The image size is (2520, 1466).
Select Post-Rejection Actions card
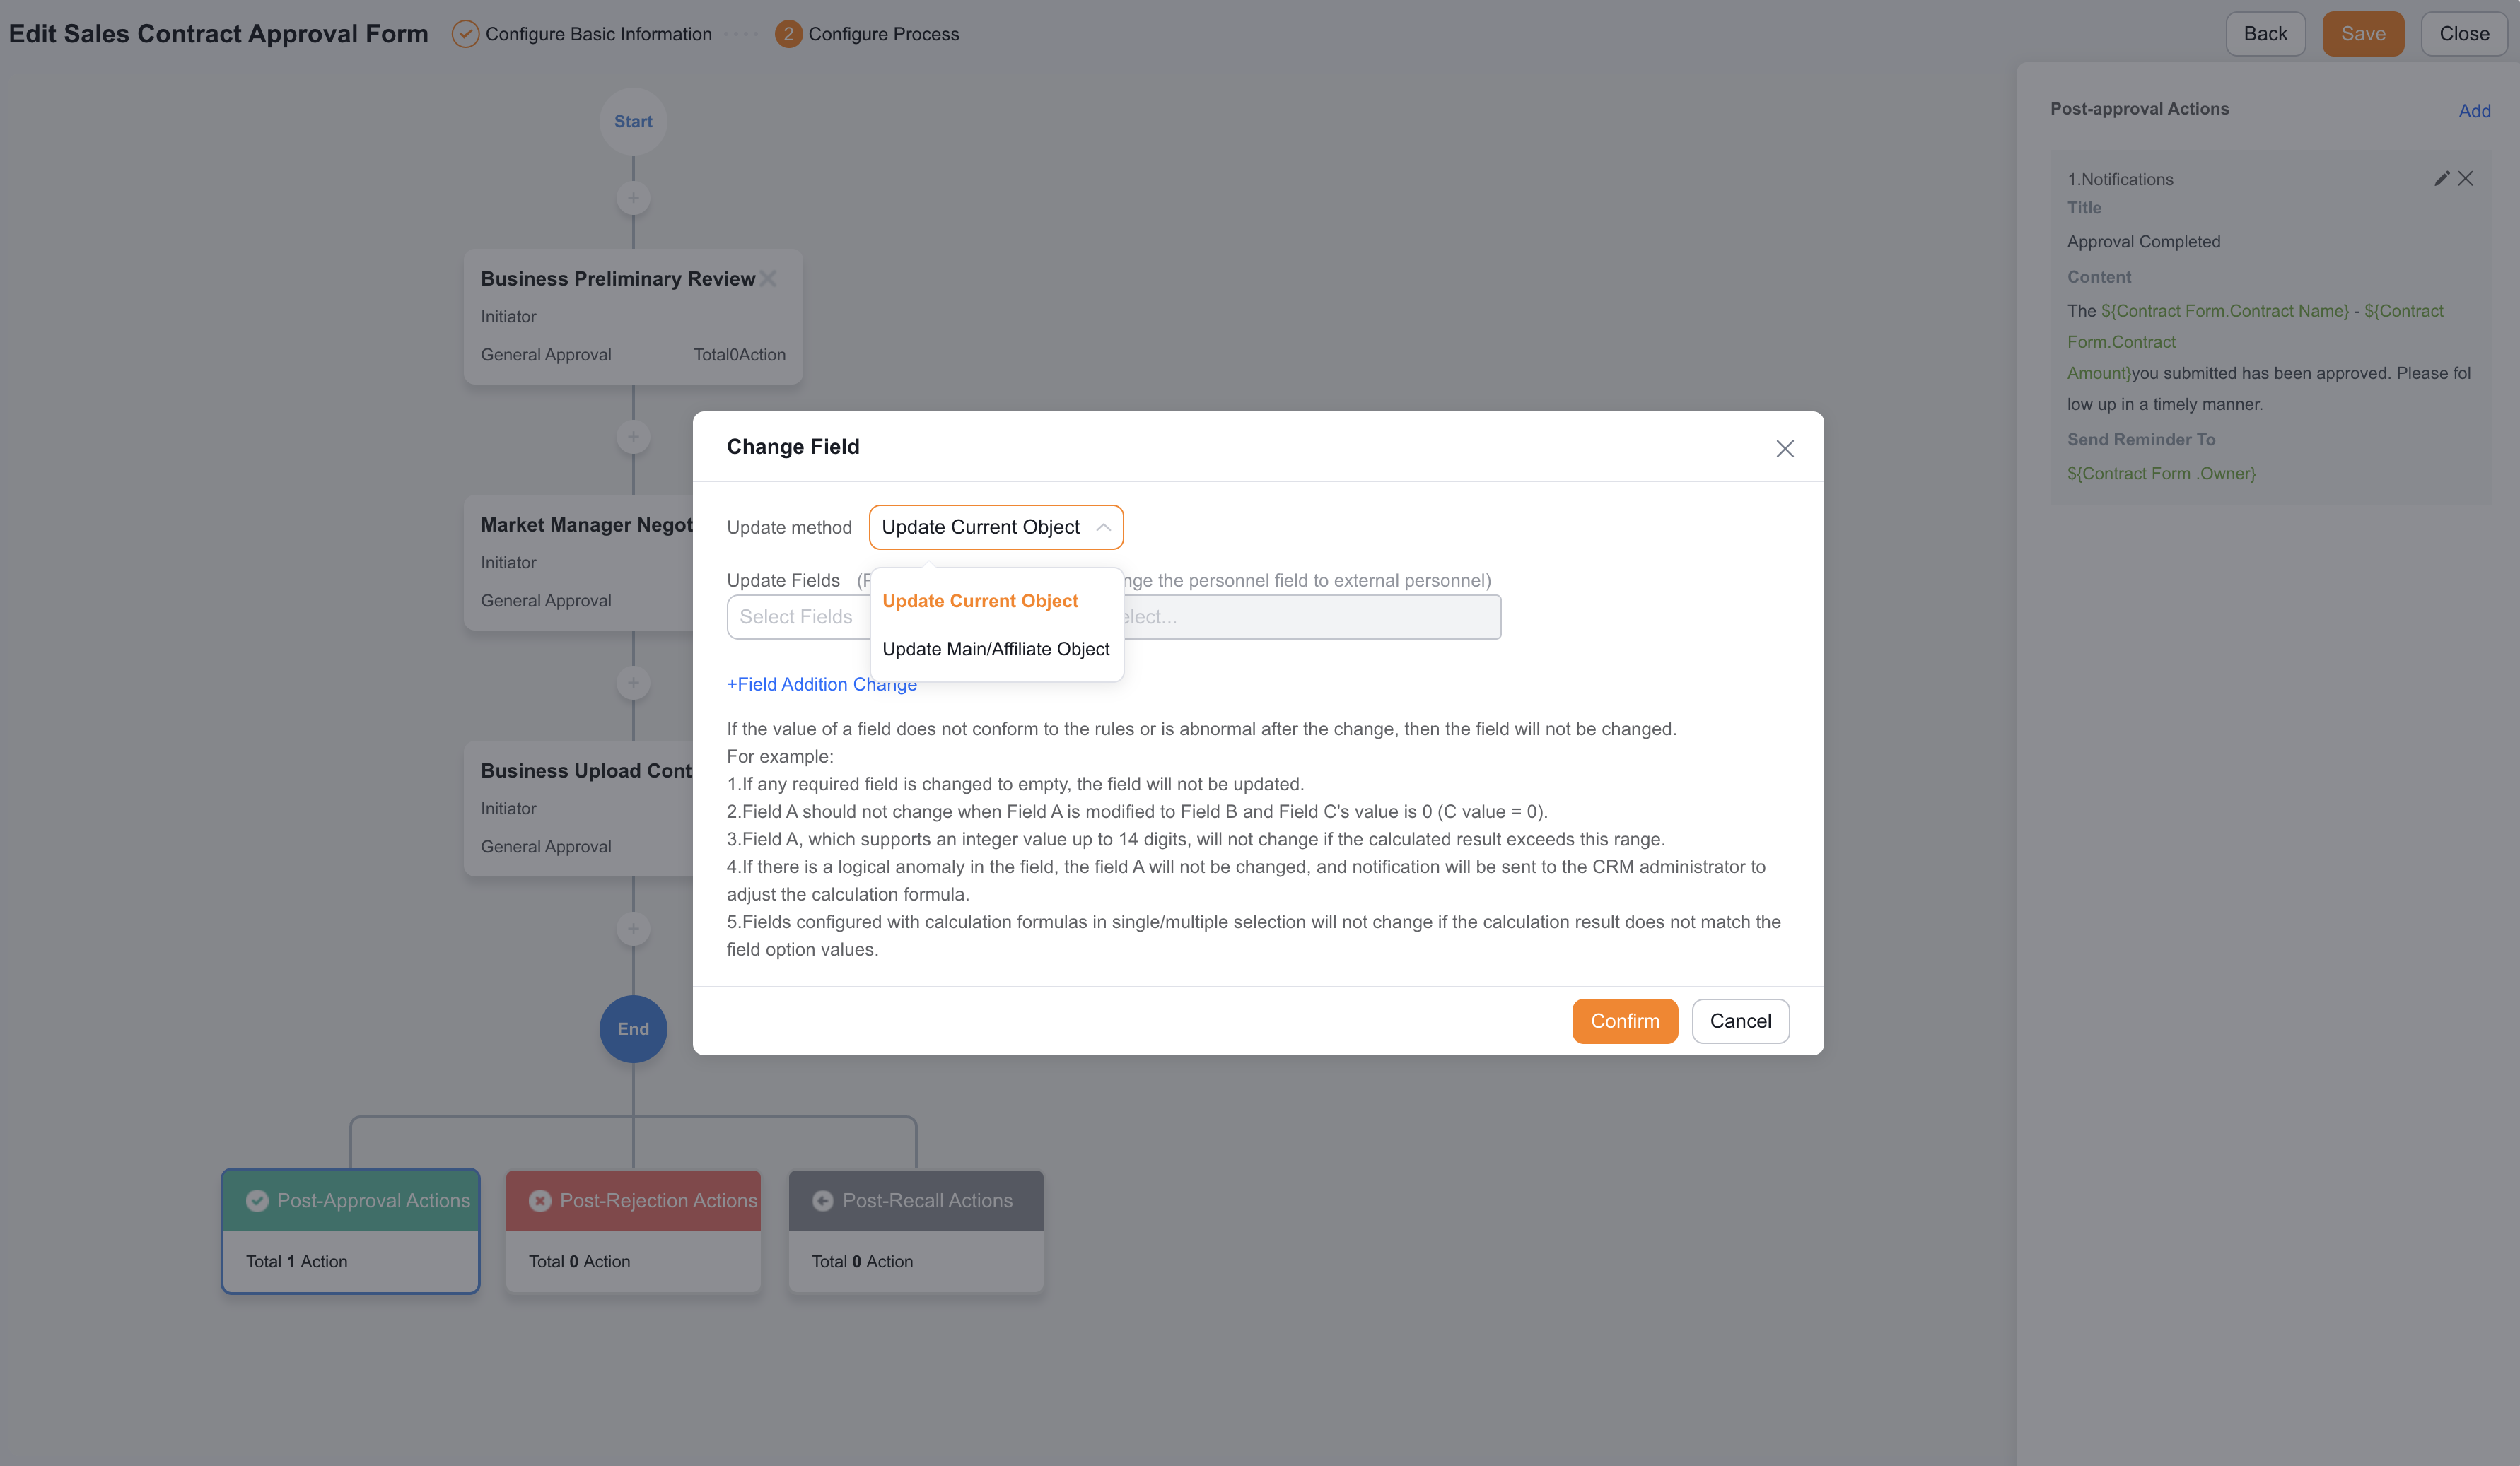tap(633, 1231)
